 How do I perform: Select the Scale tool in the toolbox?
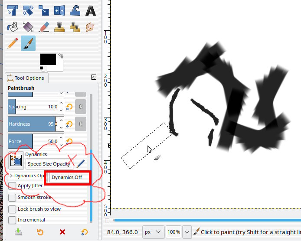[x=44, y=10]
